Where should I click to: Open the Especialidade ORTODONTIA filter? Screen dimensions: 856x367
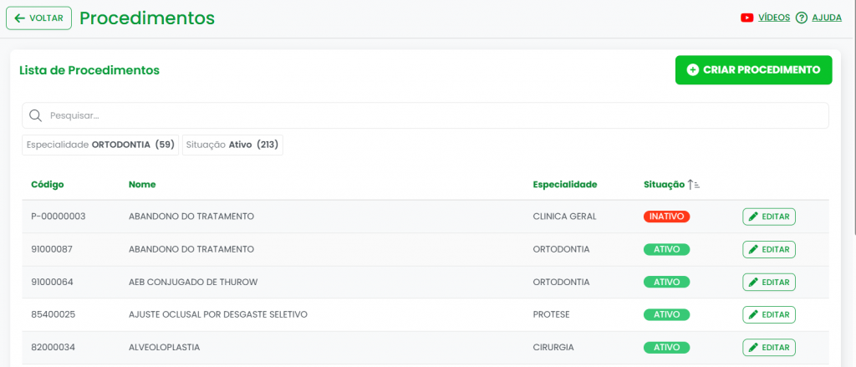pos(100,145)
